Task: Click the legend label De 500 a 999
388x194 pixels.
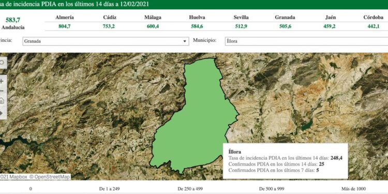Action: coord(272,189)
